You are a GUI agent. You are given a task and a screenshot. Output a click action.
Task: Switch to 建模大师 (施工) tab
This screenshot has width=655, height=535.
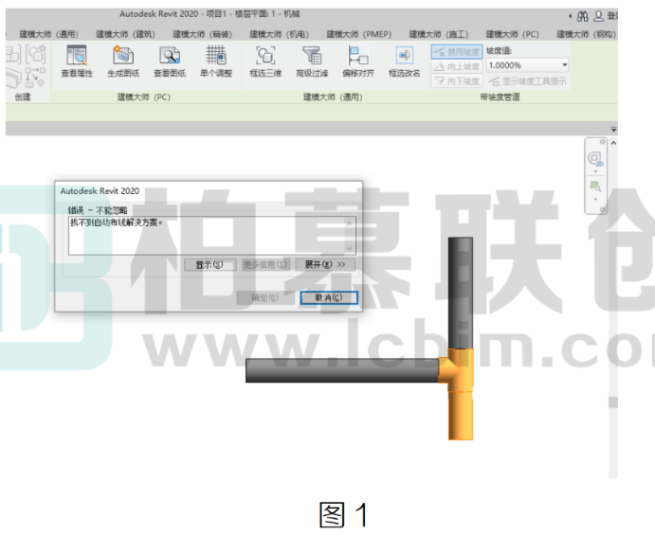439,34
